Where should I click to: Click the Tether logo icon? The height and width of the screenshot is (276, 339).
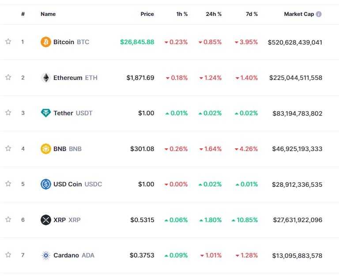46,113
